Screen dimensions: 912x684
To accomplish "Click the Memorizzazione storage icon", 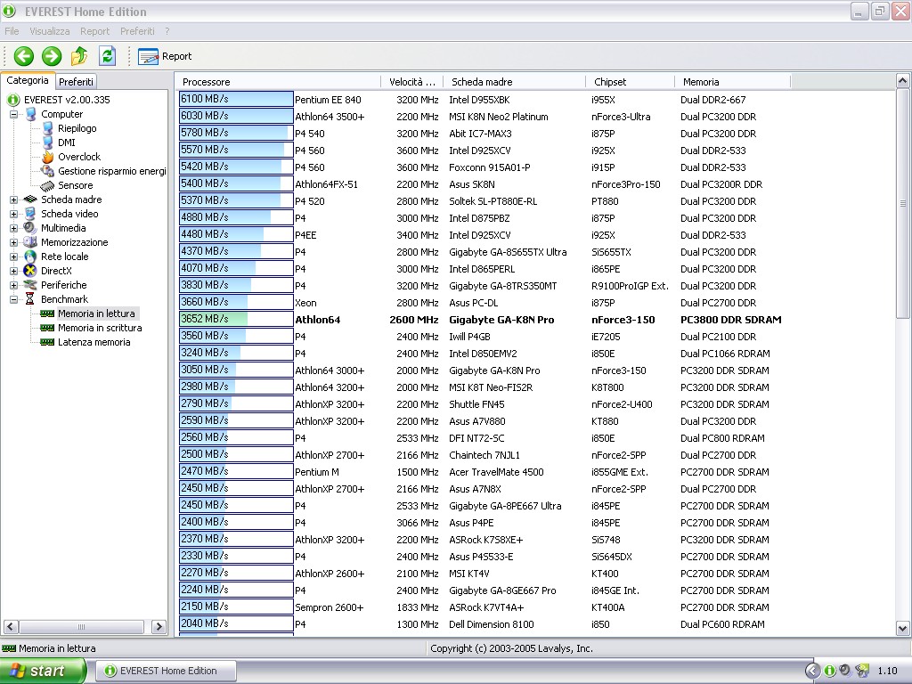I will click(x=31, y=242).
